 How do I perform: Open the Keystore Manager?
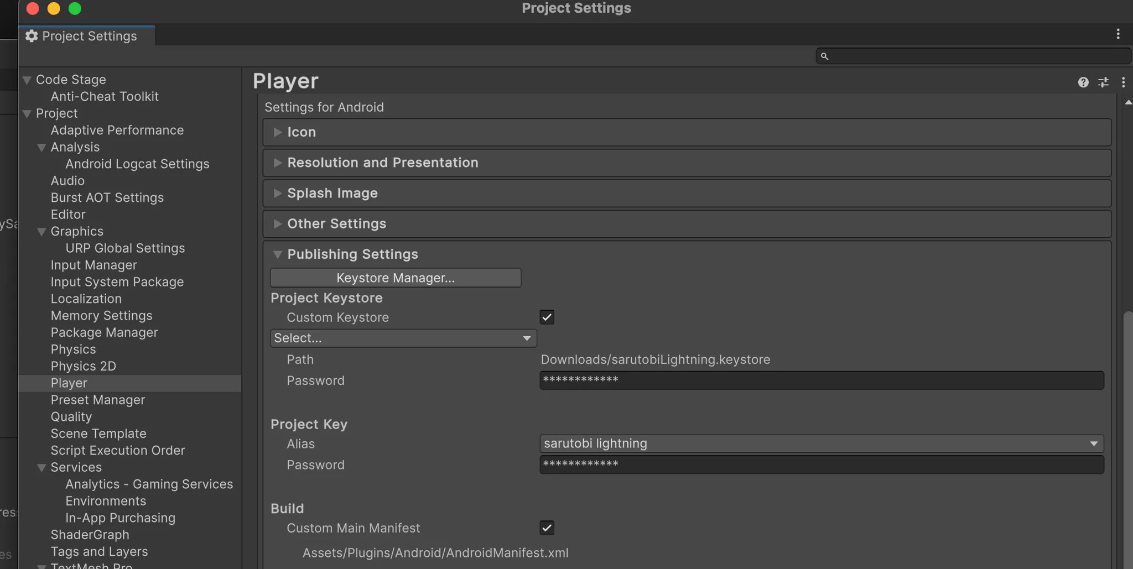396,278
